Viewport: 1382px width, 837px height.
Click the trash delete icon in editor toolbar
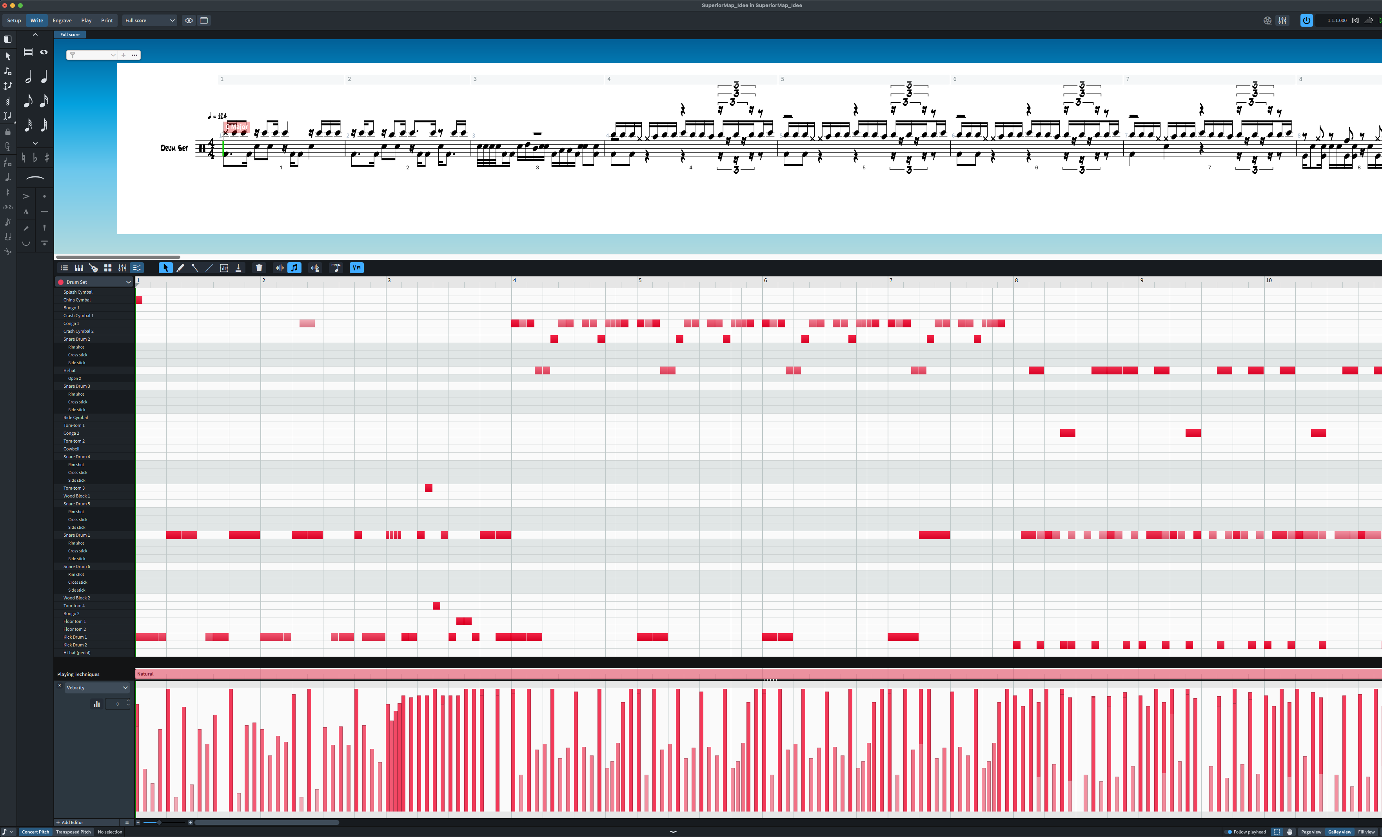pyautogui.click(x=259, y=268)
